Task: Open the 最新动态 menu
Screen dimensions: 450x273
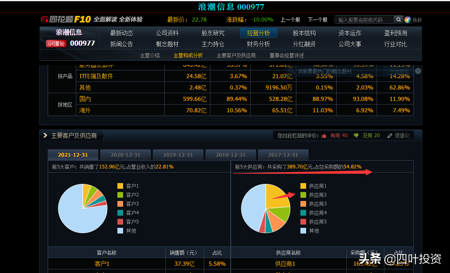Action: click(121, 33)
